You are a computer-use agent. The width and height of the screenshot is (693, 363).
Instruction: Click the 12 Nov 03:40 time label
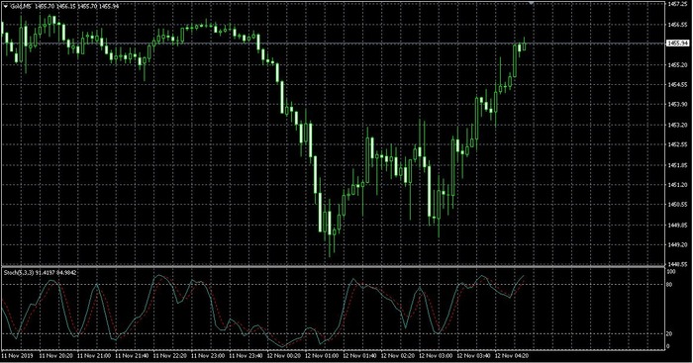pyautogui.click(x=474, y=355)
